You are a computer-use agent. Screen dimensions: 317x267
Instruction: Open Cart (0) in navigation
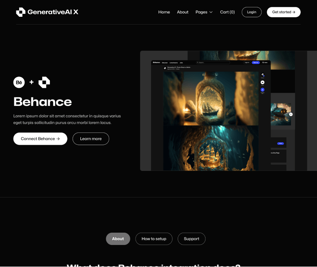pos(227,12)
